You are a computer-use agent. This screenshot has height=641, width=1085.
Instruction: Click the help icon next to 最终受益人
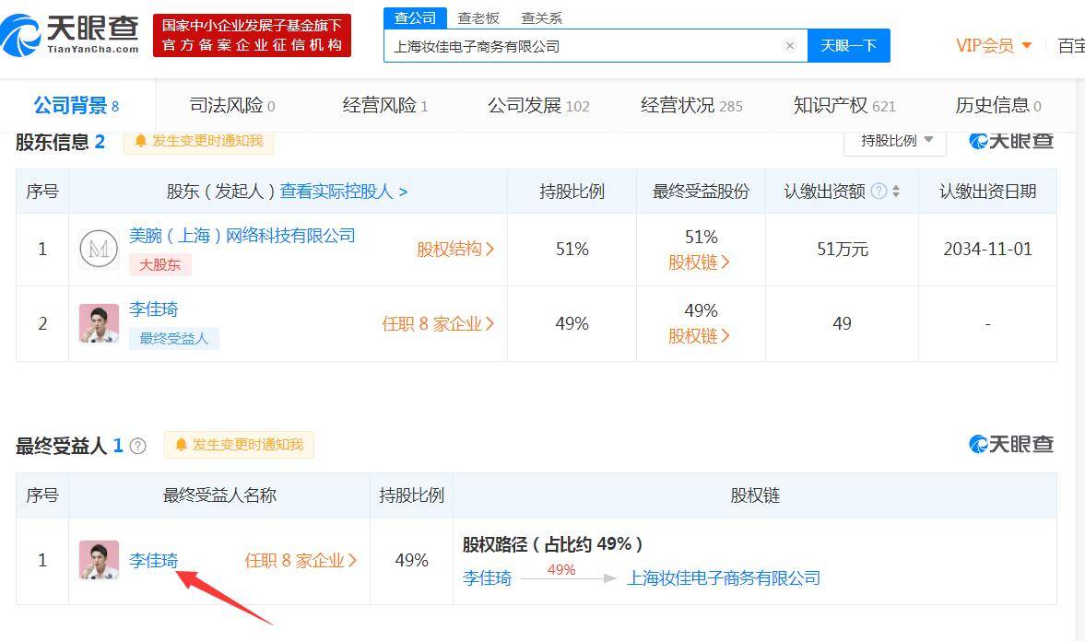click(137, 446)
